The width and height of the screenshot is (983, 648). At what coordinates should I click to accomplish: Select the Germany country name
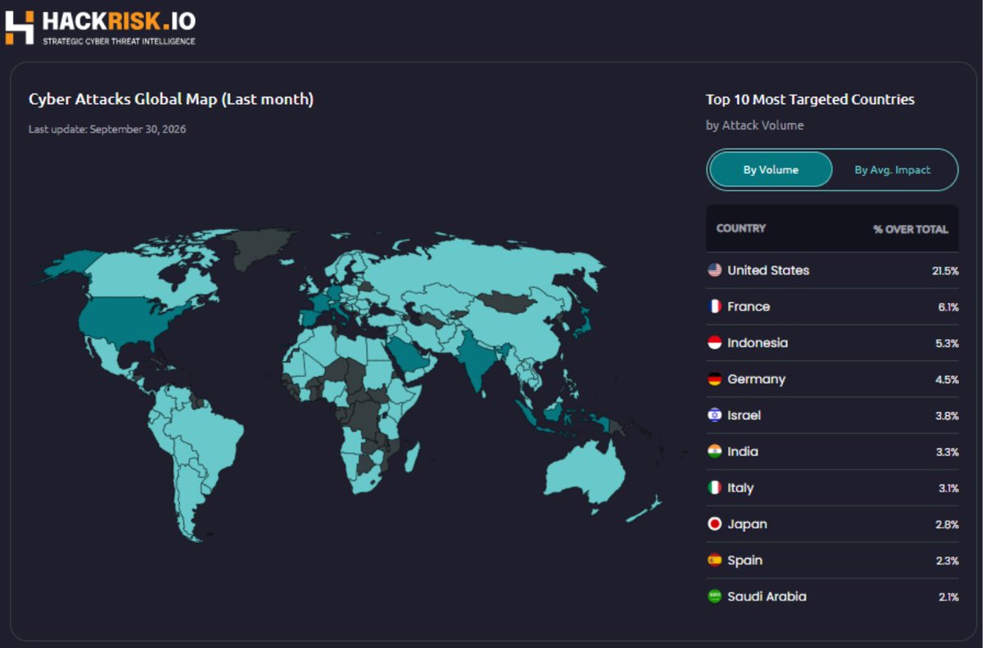756,379
